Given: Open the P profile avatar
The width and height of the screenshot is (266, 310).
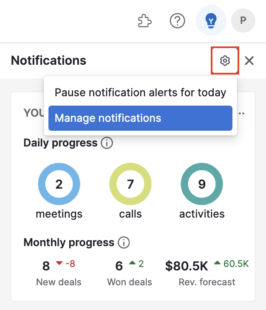Looking at the screenshot, I should (243, 20).
